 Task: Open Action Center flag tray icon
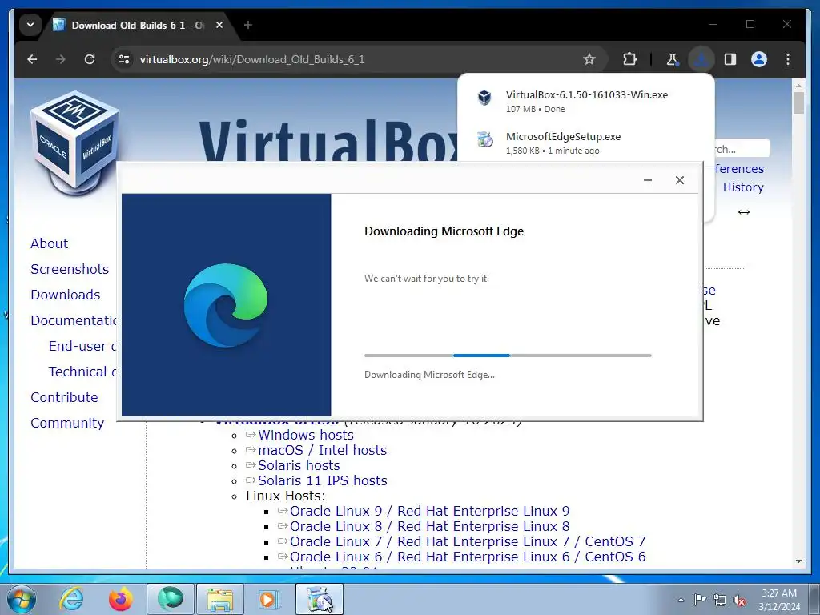tap(700, 600)
